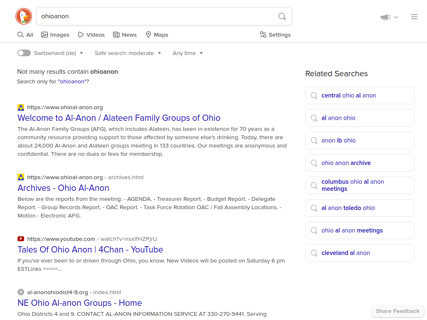Viewport: 427px width, 320px height.
Task: Select the 'anon ib ohio' related search text
Action: (339, 141)
